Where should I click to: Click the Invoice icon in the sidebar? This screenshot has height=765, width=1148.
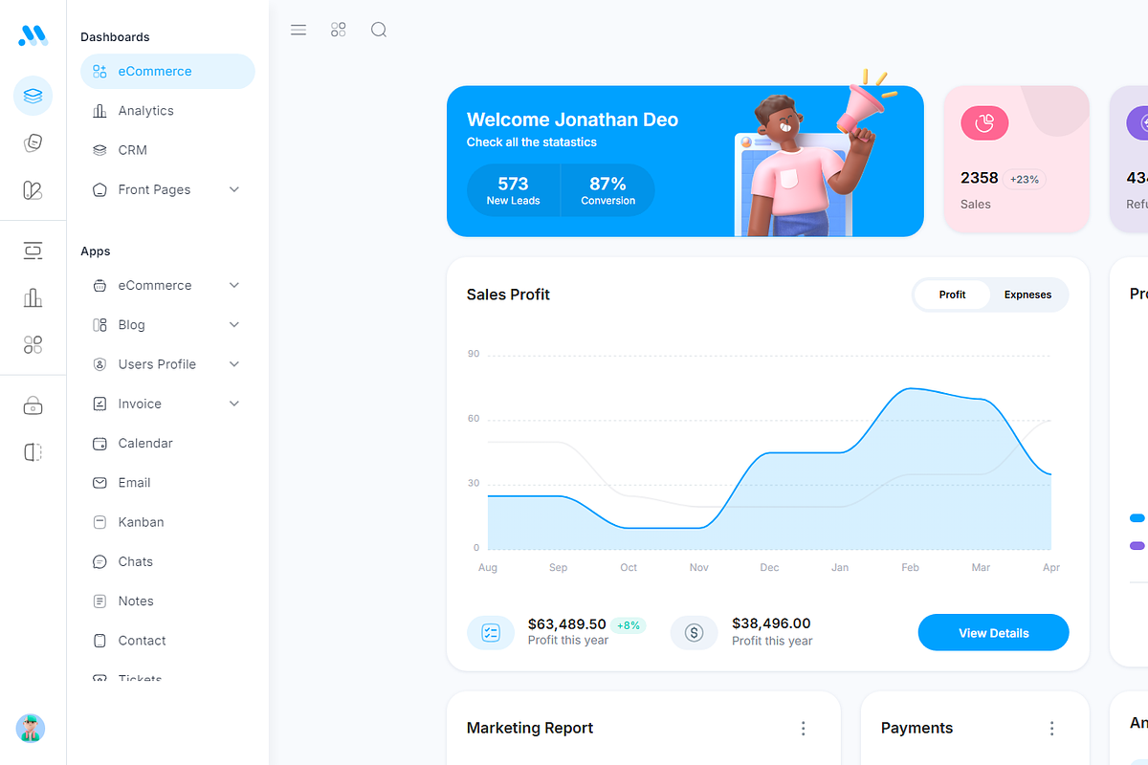point(99,404)
